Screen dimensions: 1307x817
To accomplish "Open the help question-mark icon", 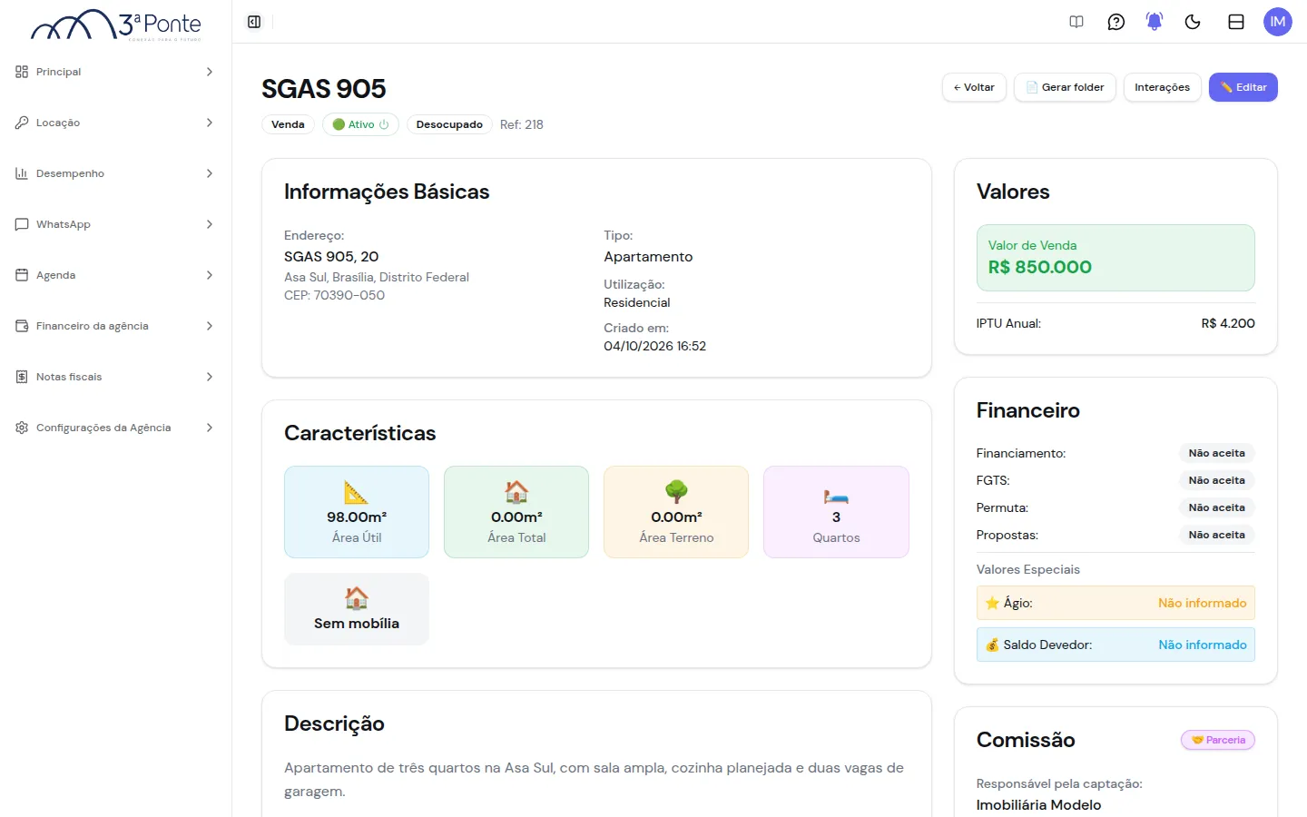I will [1116, 22].
